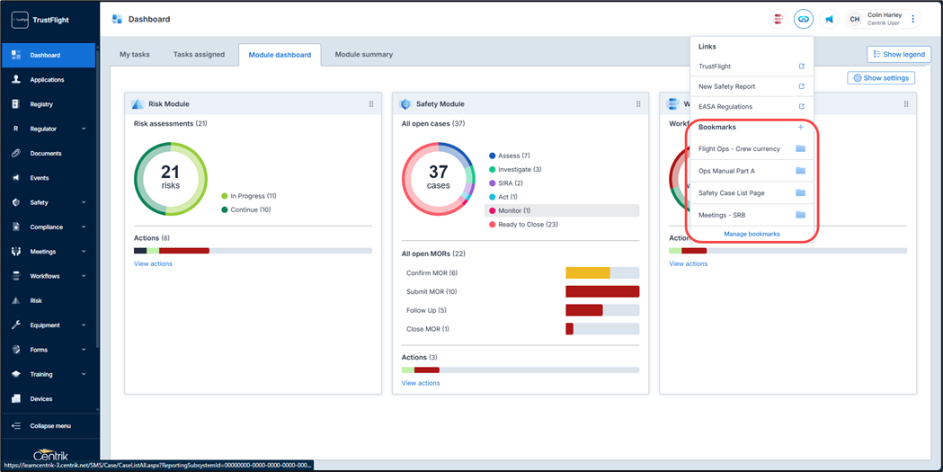Toggle the Monitor (1) legend item

(514, 210)
